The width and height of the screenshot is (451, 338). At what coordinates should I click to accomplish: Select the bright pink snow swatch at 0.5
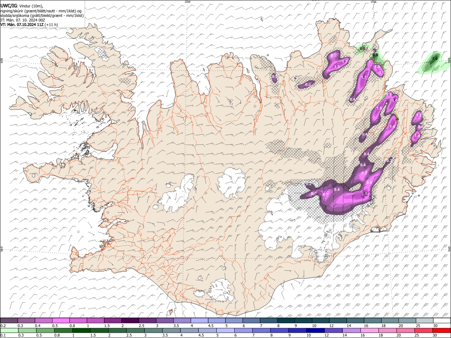(61, 320)
